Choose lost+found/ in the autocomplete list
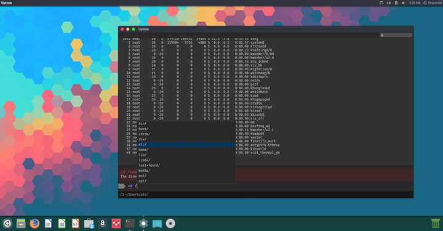 point(186,166)
